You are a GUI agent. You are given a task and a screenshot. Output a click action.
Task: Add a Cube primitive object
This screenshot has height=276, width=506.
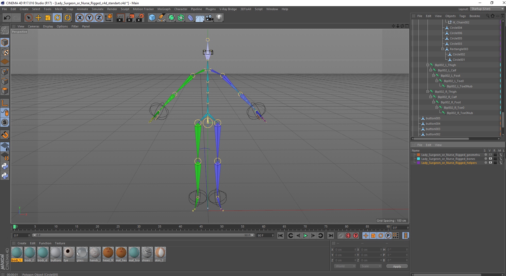click(x=152, y=18)
